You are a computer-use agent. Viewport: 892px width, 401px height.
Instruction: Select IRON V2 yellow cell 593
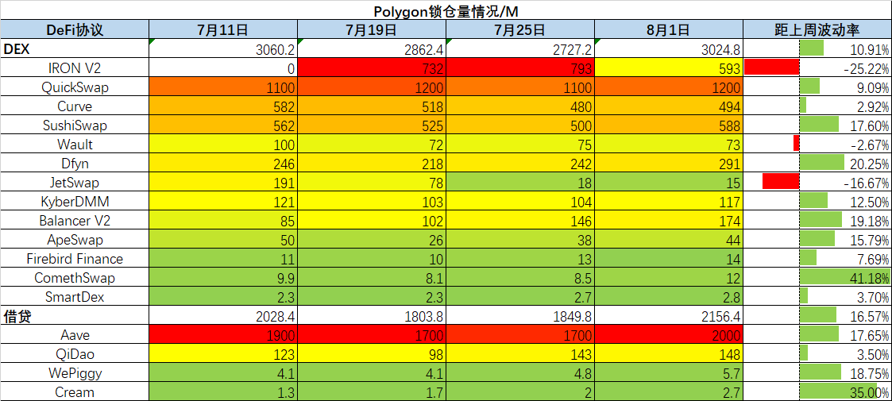pos(669,68)
